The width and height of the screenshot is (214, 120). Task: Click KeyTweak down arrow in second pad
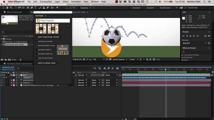tap(53, 32)
